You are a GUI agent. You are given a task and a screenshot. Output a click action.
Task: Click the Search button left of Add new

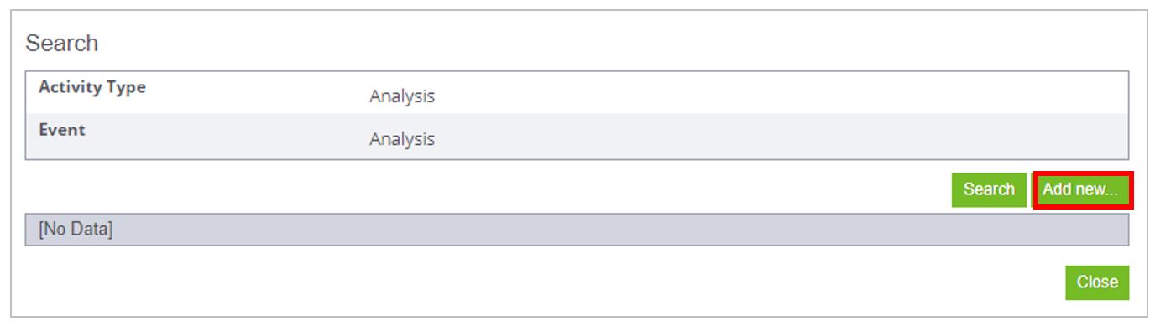tap(988, 189)
